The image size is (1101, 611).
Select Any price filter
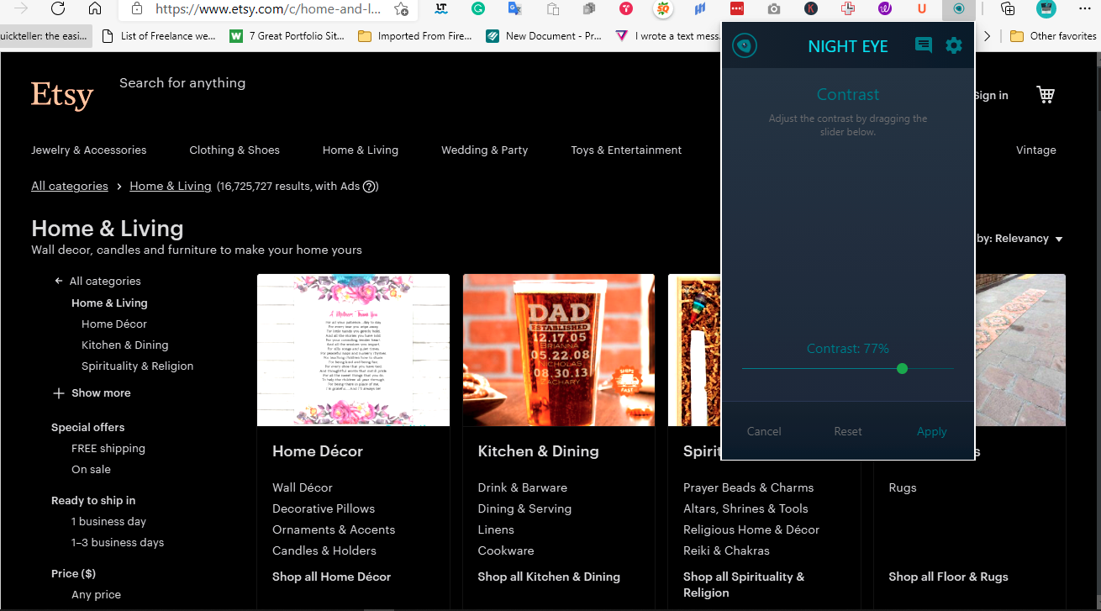pos(96,594)
